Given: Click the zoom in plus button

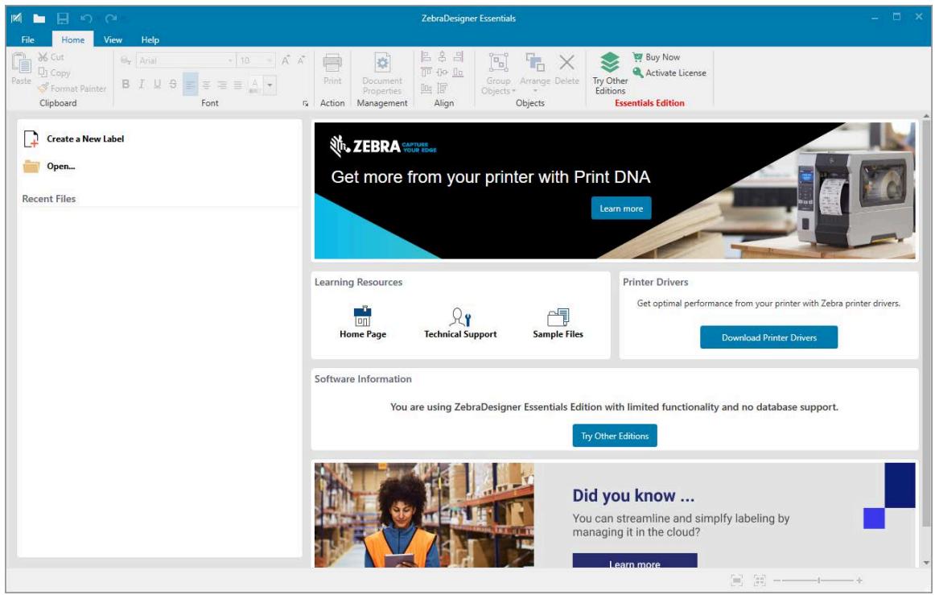Looking at the screenshot, I should 859,580.
